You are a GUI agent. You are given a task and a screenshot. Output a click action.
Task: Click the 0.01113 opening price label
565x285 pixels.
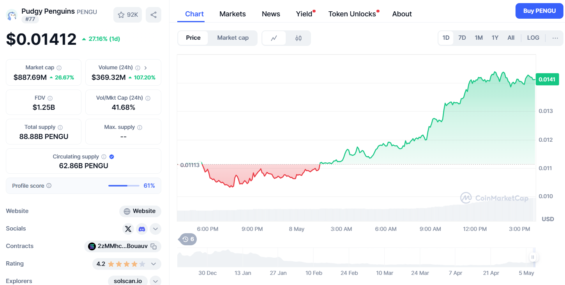click(x=190, y=165)
